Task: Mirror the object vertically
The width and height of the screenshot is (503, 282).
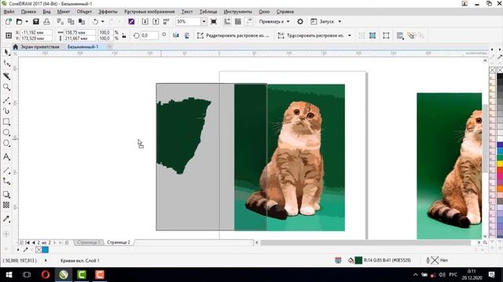Action: tap(187, 35)
